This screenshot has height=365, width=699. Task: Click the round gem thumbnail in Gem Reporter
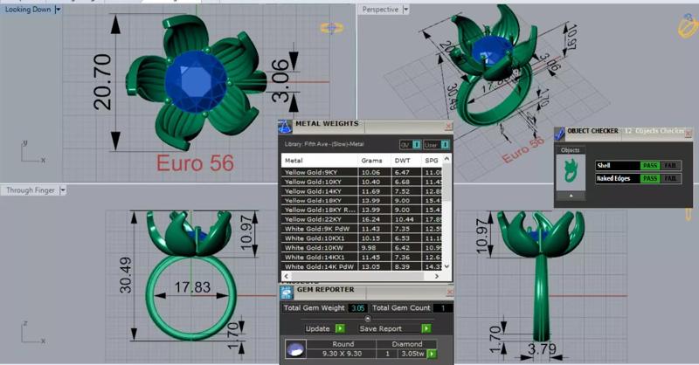295,349
